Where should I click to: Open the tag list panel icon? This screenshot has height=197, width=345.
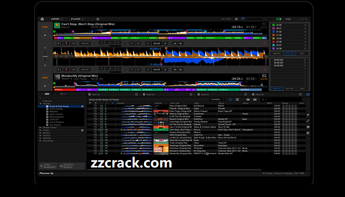(308, 115)
